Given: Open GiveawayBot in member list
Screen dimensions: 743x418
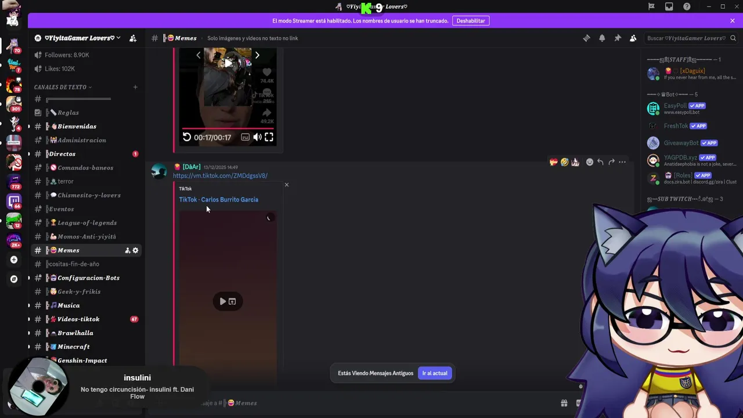Looking at the screenshot, I should pyautogui.click(x=692, y=143).
